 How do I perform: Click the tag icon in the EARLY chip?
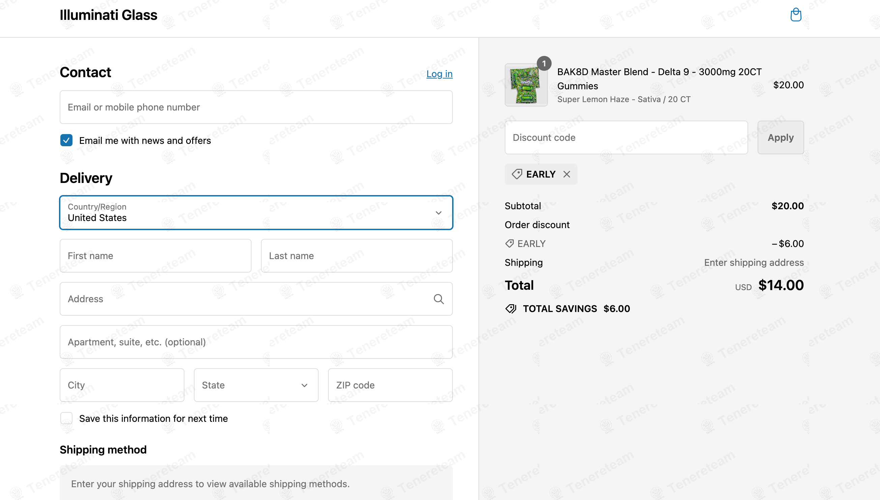tap(517, 175)
